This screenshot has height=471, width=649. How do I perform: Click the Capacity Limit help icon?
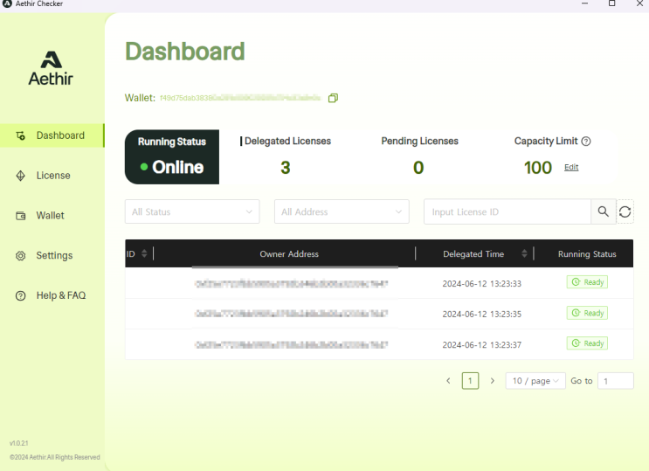586,142
